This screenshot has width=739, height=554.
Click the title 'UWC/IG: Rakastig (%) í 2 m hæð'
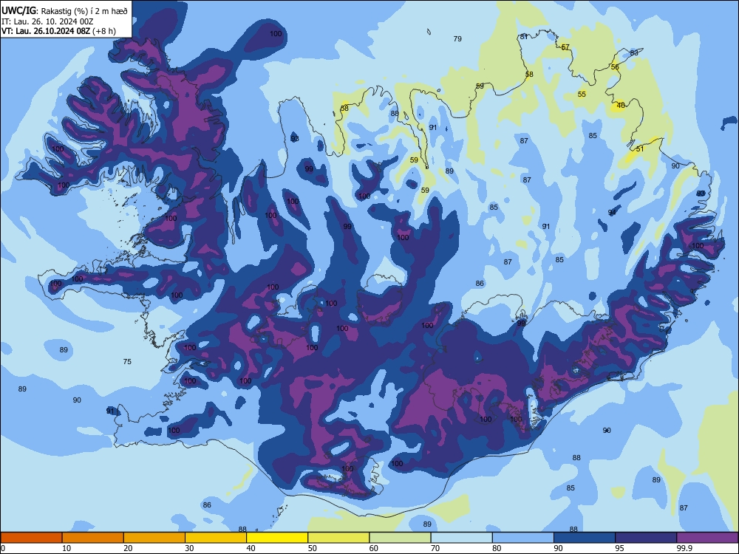click(x=64, y=11)
